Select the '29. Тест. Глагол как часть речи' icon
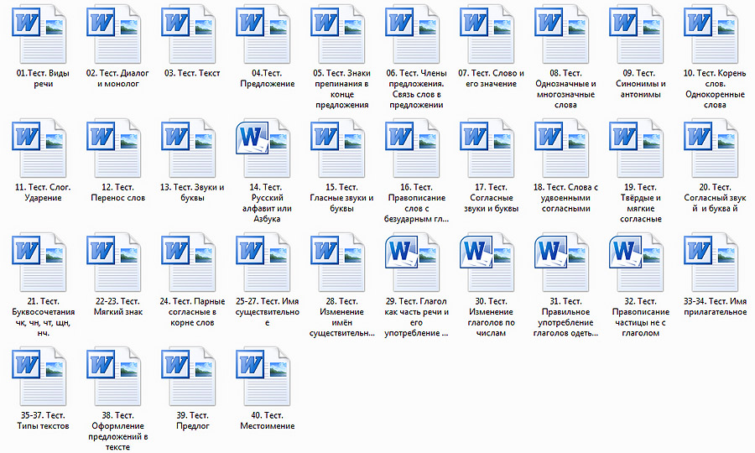The height and width of the screenshot is (453, 755). point(413,263)
